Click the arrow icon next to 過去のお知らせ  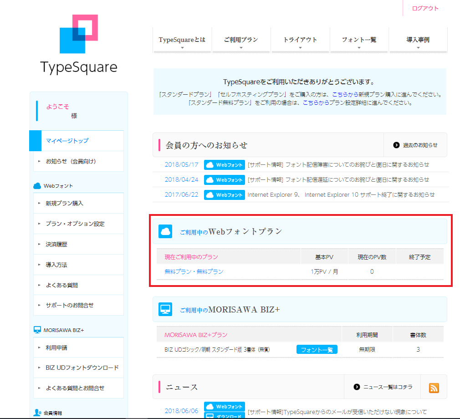tap(396, 145)
